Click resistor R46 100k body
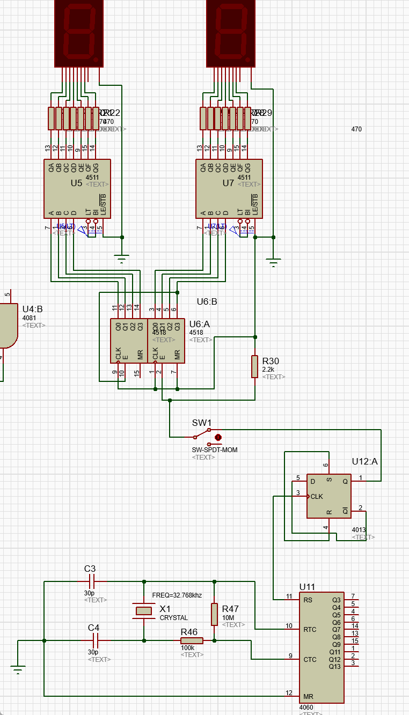This screenshot has height=715, width=409. [x=192, y=640]
